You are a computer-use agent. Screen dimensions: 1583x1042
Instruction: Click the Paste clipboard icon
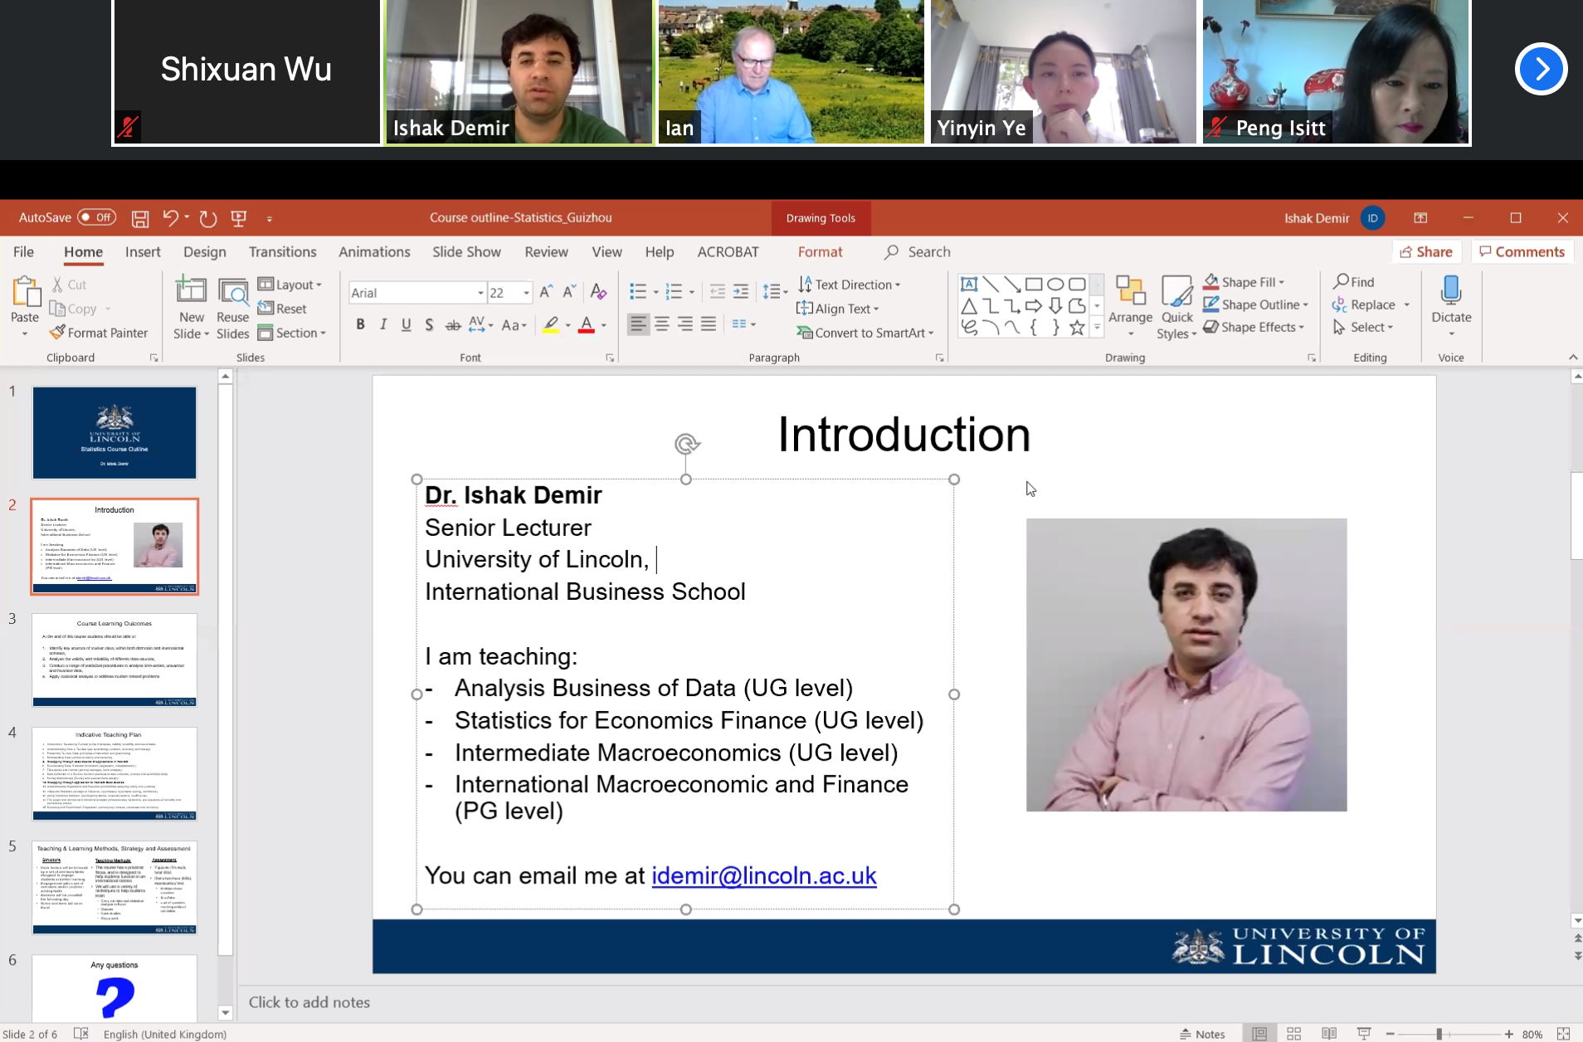pyautogui.click(x=26, y=291)
